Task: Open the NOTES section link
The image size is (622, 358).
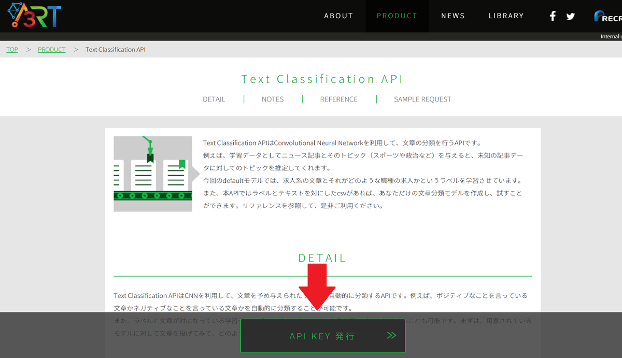Action: [273, 99]
